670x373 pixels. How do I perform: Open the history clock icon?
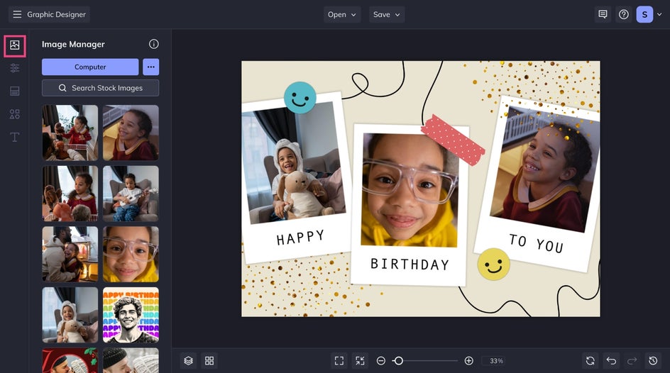click(x=654, y=361)
